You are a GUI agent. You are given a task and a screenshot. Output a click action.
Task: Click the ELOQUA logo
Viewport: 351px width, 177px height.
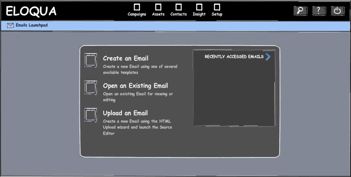tap(31, 11)
